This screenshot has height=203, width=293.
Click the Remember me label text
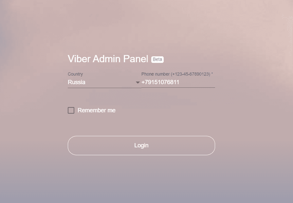97,110
